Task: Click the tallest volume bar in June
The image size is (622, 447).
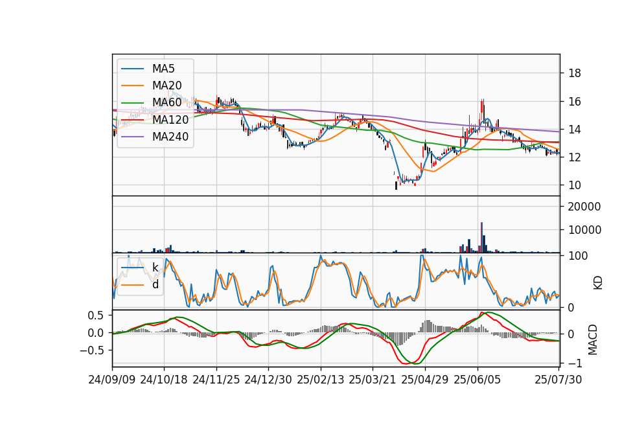Action: pos(481,237)
